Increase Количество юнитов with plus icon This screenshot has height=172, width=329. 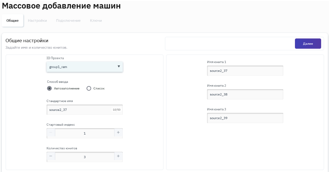118,157
